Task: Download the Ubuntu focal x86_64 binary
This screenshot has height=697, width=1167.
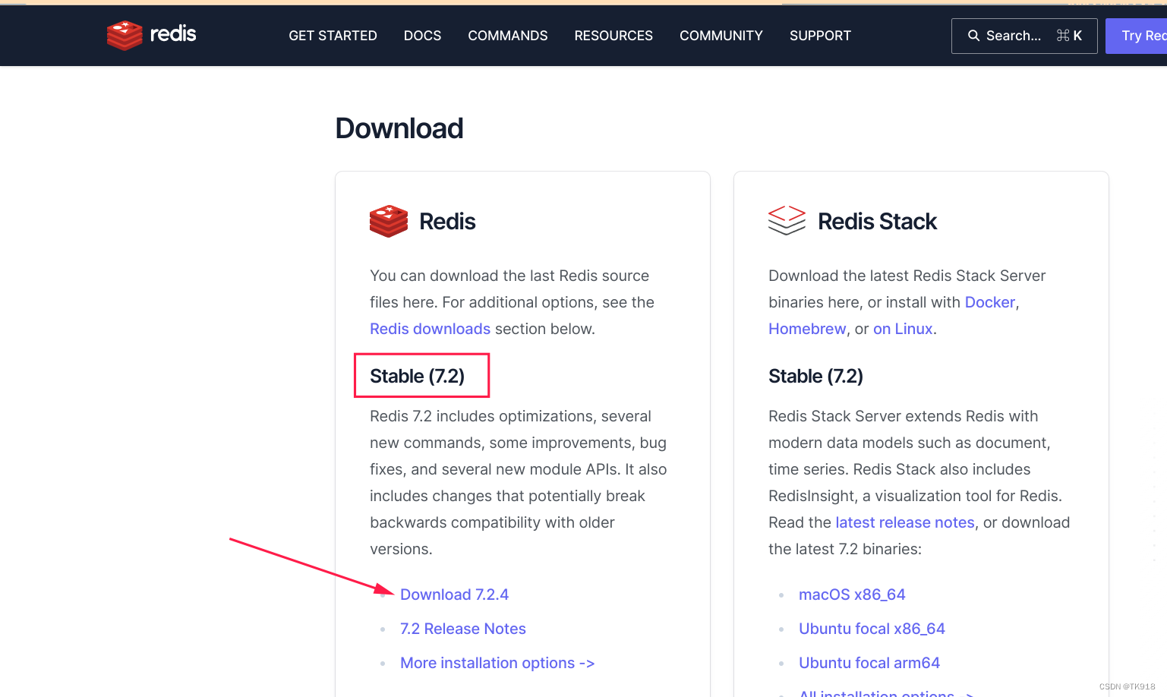Action: tap(872, 629)
